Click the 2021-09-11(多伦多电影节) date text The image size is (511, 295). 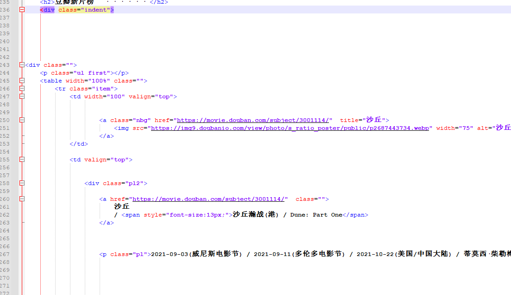point(299,254)
